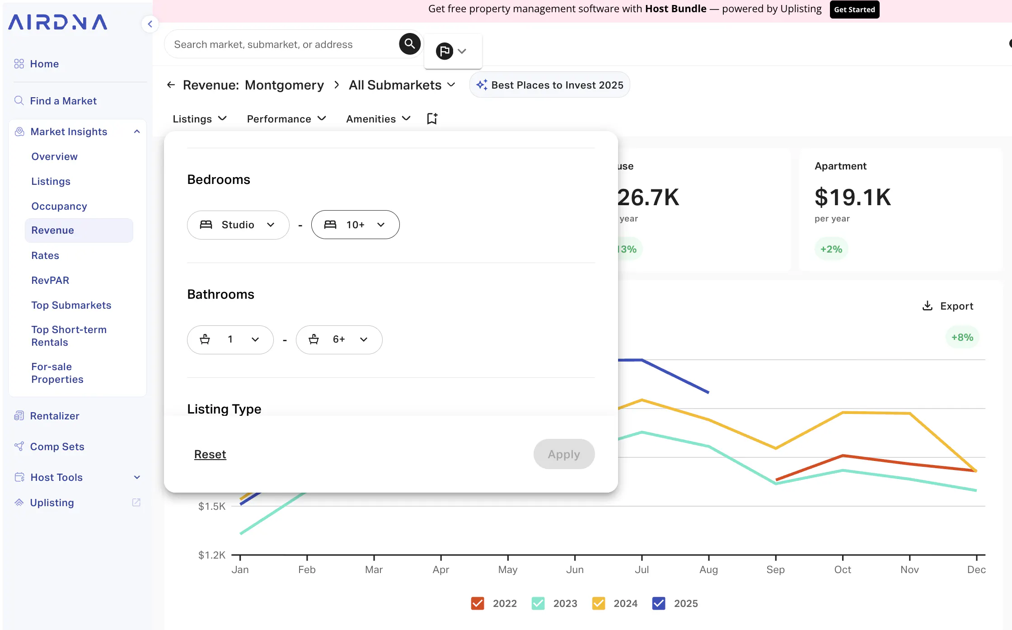Click the Export download icon
Screen dimensions: 1012x630
click(x=927, y=306)
